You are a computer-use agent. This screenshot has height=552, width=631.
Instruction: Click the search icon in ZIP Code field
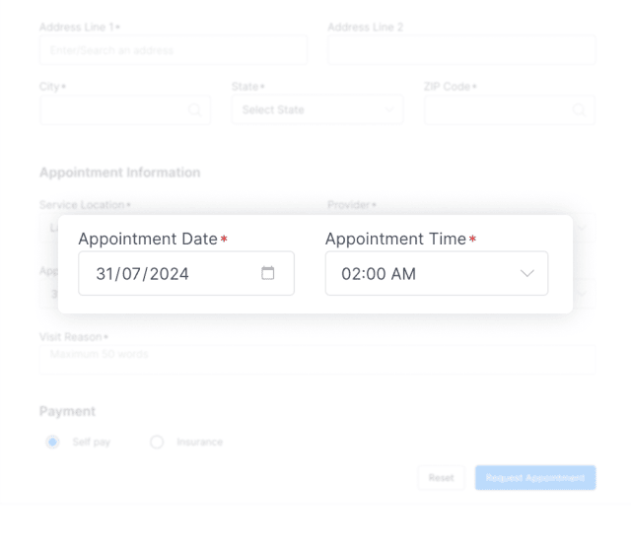point(579,110)
